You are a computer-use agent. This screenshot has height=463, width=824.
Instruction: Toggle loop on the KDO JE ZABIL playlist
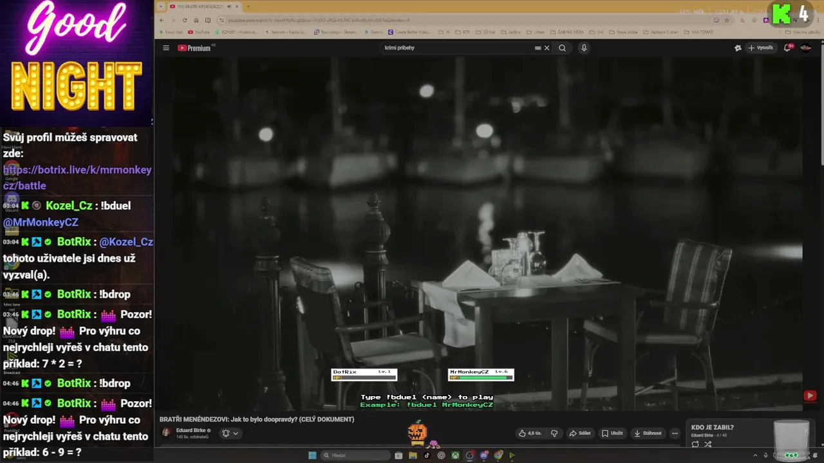695,444
